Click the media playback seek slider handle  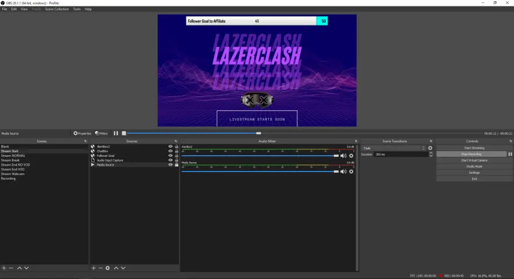point(258,133)
